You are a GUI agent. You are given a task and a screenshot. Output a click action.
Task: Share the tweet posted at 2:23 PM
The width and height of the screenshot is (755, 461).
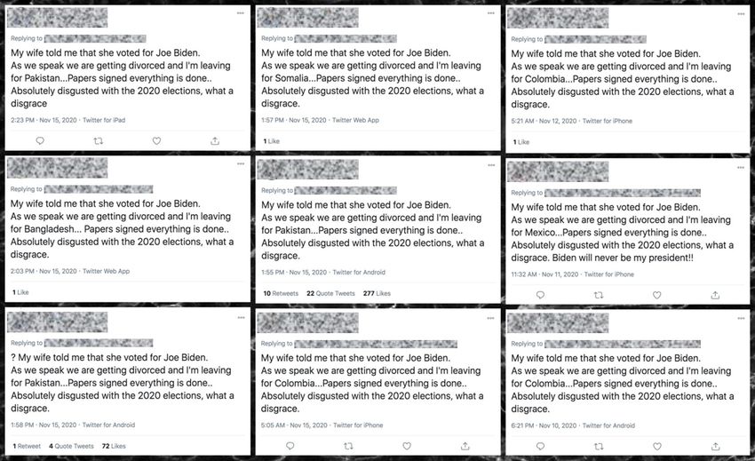point(215,140)
